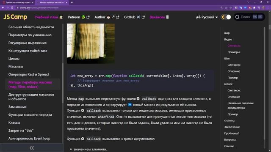Open Массивы sidebar item

click(x=16, y=66)
